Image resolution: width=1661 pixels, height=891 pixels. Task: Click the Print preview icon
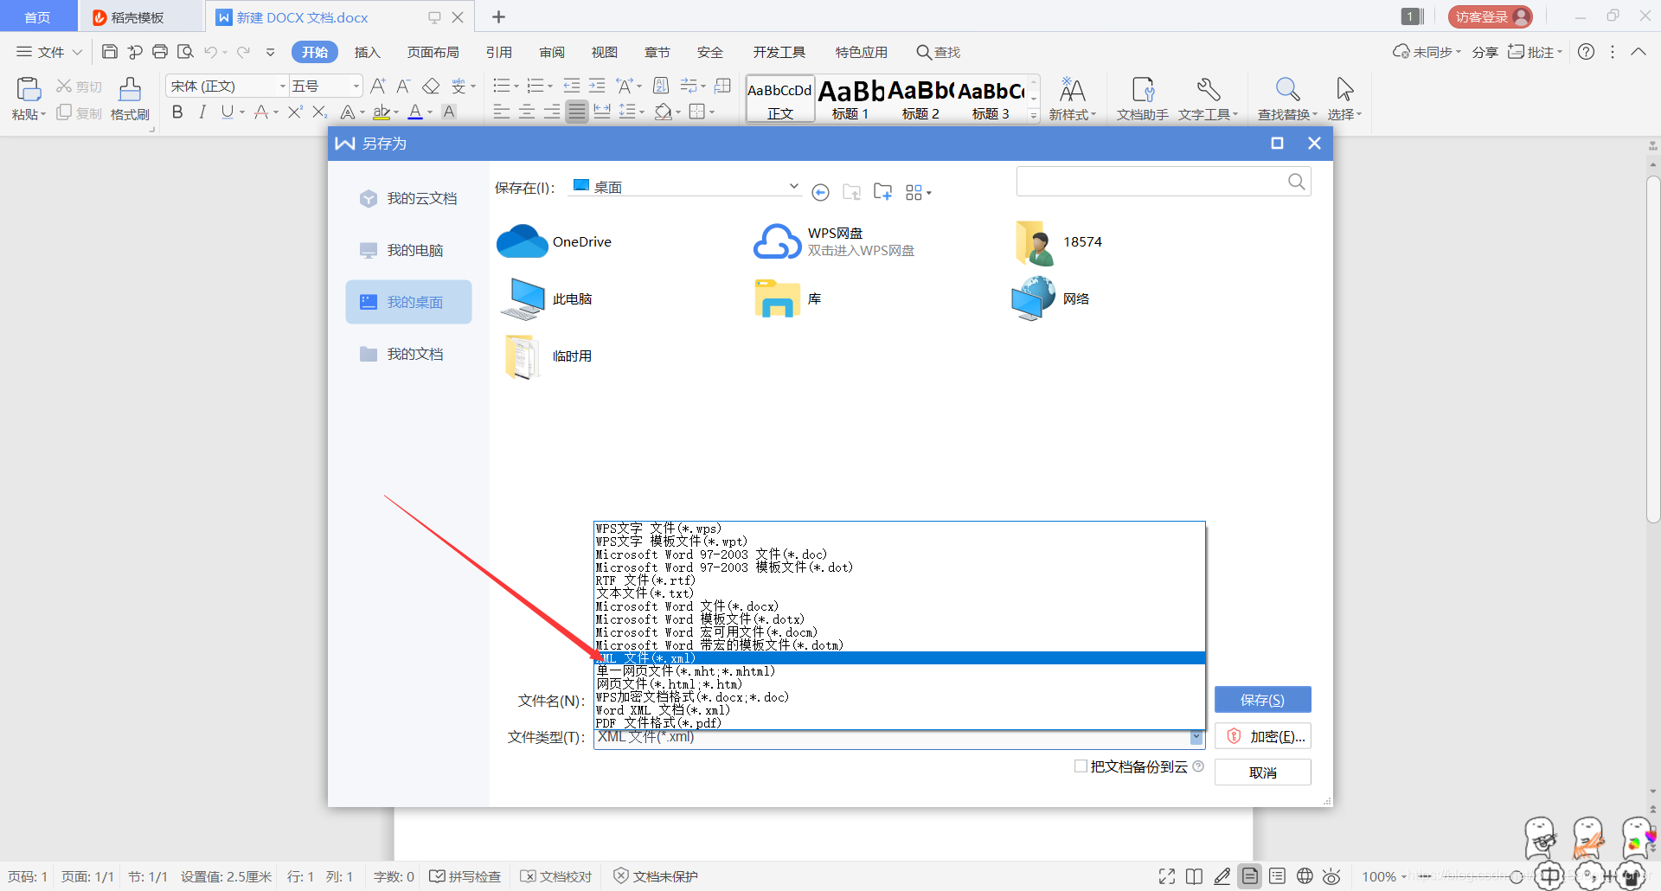pyautogui.click(x=185, y=52)
